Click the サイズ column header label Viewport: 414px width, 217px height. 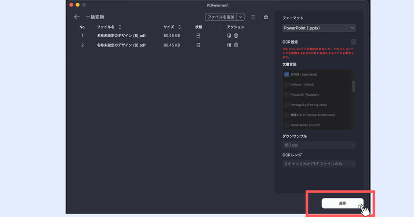pyautogui.click(x=169, y=27)
